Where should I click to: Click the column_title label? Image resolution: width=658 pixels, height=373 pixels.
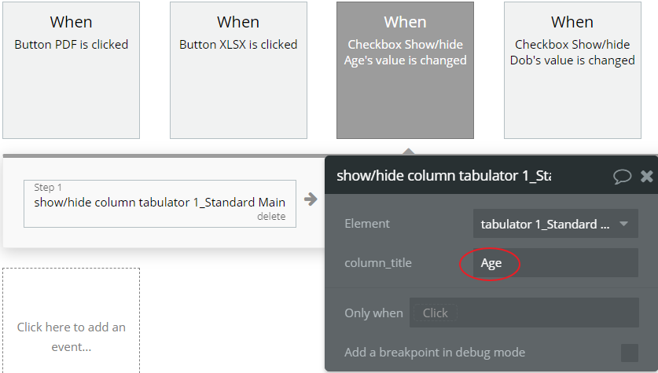[377, 263]
